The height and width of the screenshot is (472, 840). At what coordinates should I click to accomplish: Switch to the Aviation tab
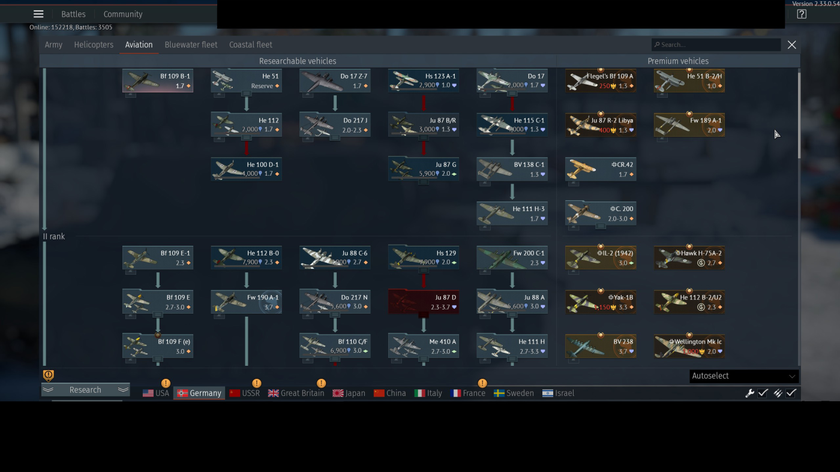tap(139, 44)
